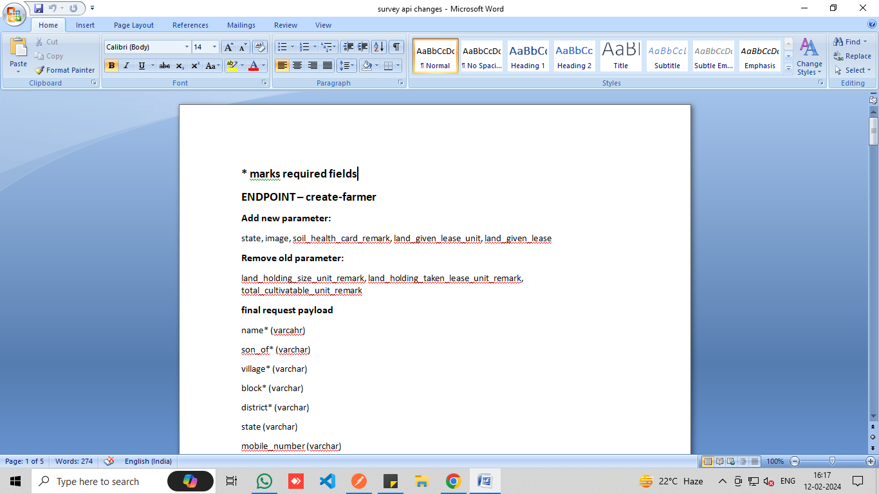Image resolution: width=879 pixels, height=494 pixels.
Task: Toggle Align Text Left
Action: (282, 66)
